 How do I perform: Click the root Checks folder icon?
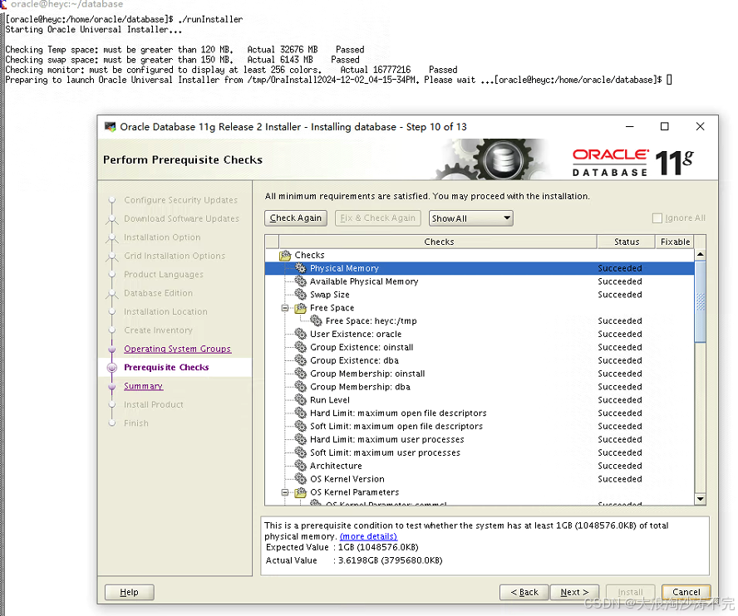tap(285, 256)
